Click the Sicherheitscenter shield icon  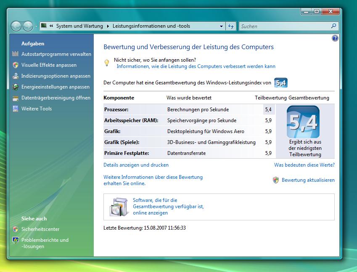[x=16, y=229]
